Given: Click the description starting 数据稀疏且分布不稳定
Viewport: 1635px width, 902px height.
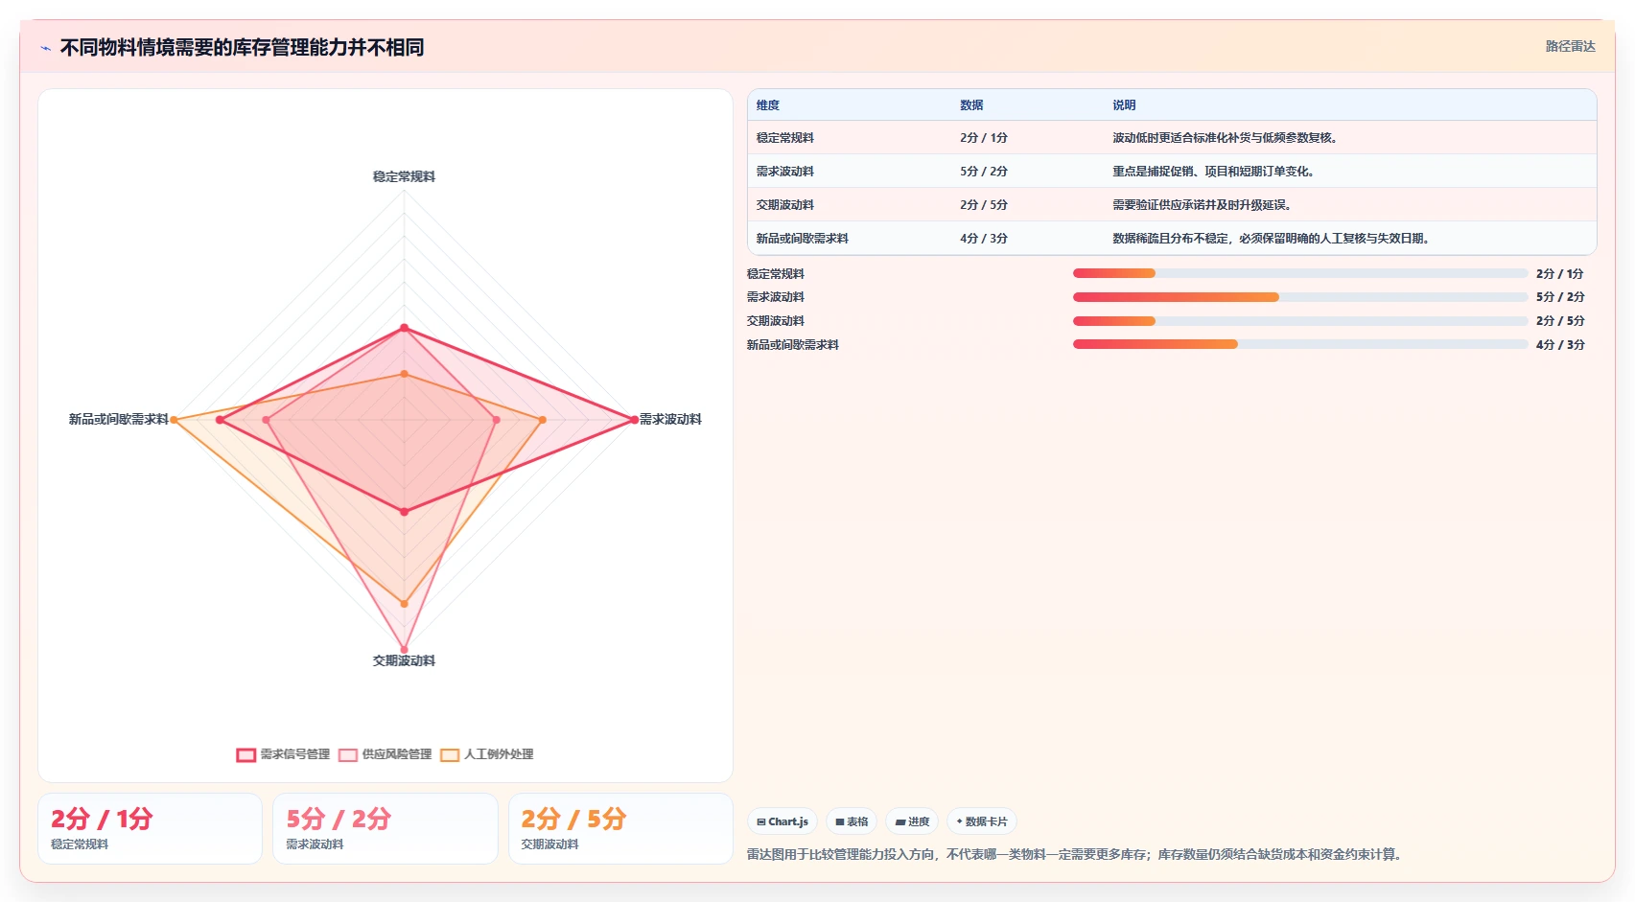Looking at the screenshot, I should pyautogui.click(x=1271, y=239).
